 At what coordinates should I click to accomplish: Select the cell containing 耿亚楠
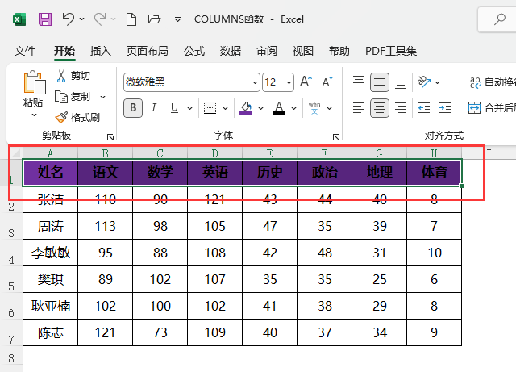click(x=50, y=306)
